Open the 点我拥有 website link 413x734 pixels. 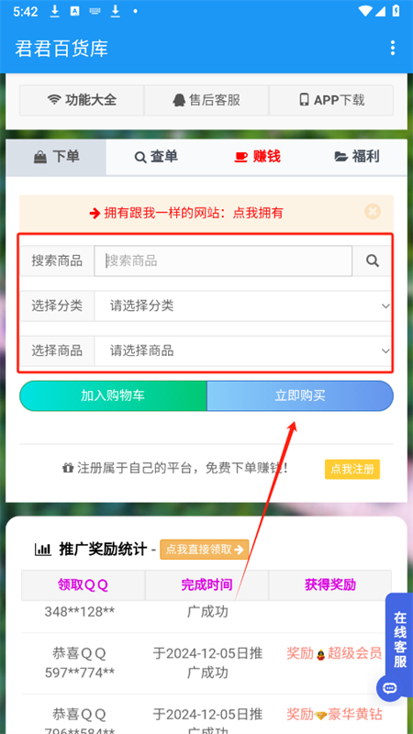[x=258, y=214]
